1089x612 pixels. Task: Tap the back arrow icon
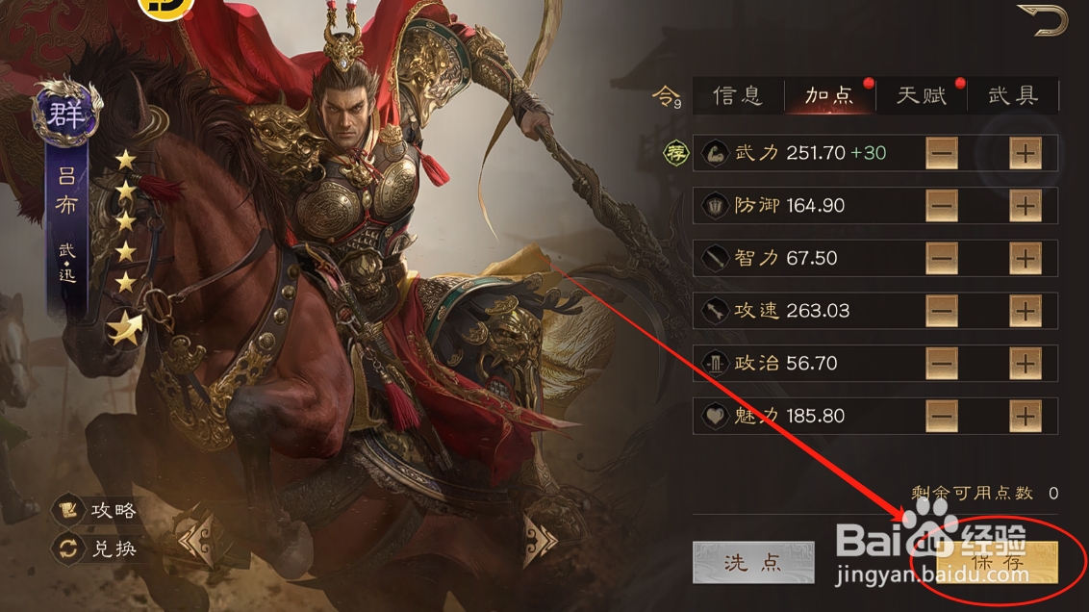point(1043,19)
